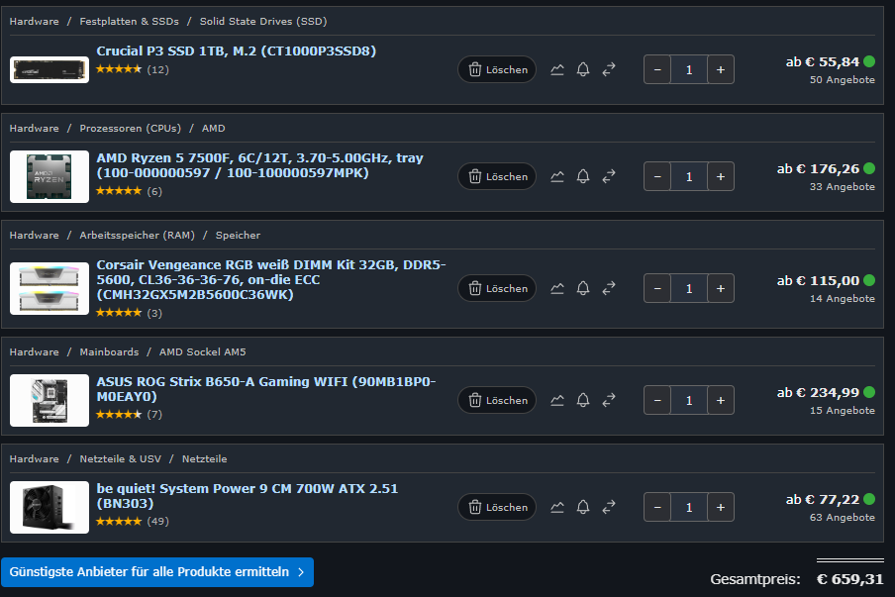This screenshot has width=895, height=597.
Task: Decrease quantity of Corsair Vengeance RGB kit
Action: 657,288
